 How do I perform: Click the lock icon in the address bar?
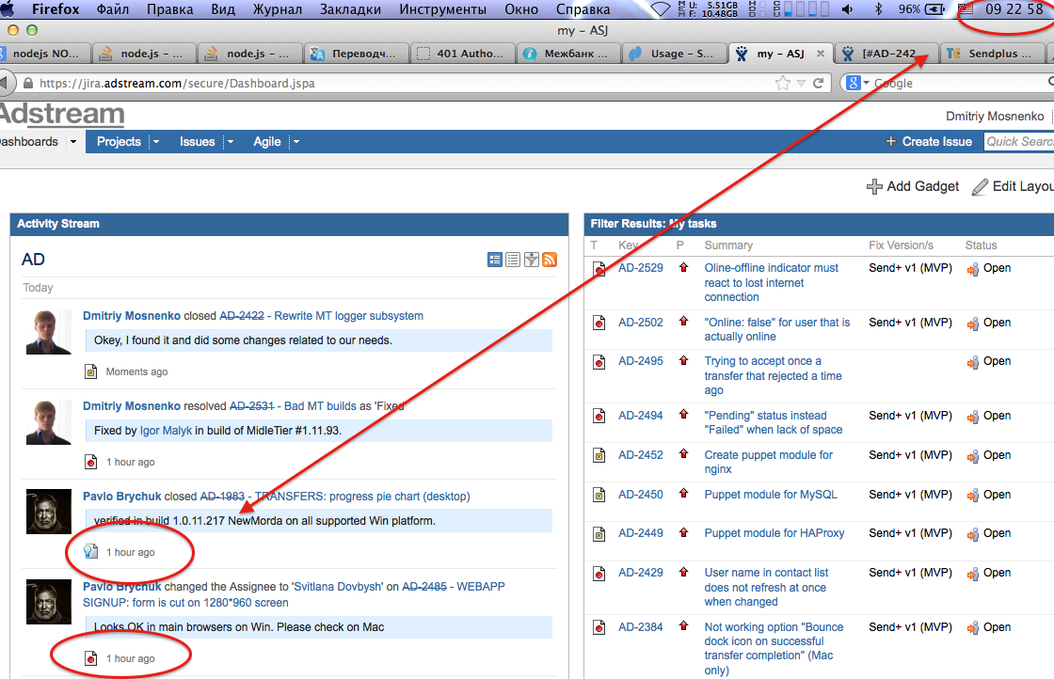27,84
